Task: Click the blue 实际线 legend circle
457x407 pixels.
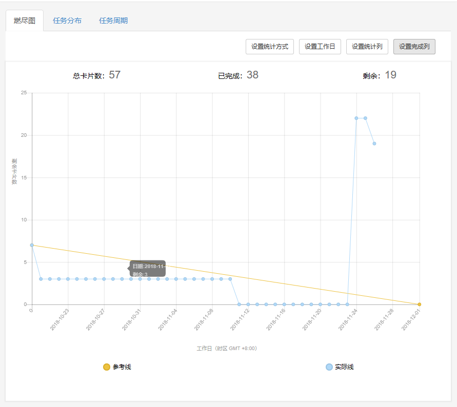Action: click(x=329, y=367)
